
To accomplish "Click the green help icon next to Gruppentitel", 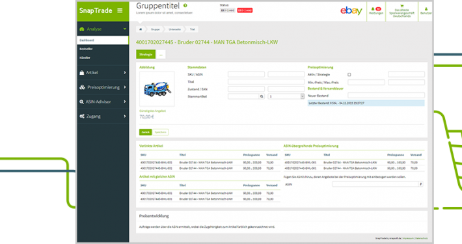I will tap(185, 5).
